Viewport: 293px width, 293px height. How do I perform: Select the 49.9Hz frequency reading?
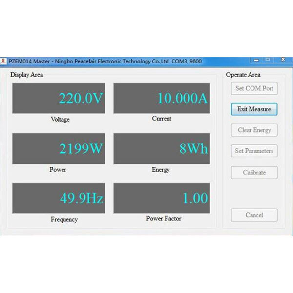click(59, 198)
